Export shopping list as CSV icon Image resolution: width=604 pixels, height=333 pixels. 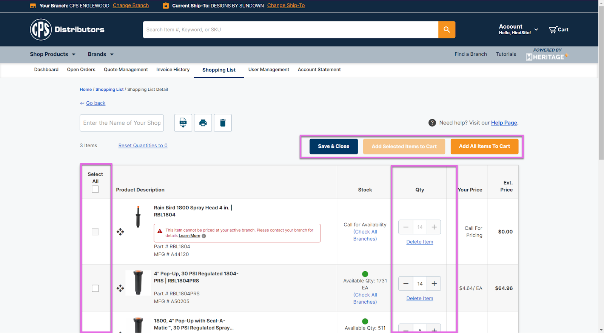[x=183, y=123]
